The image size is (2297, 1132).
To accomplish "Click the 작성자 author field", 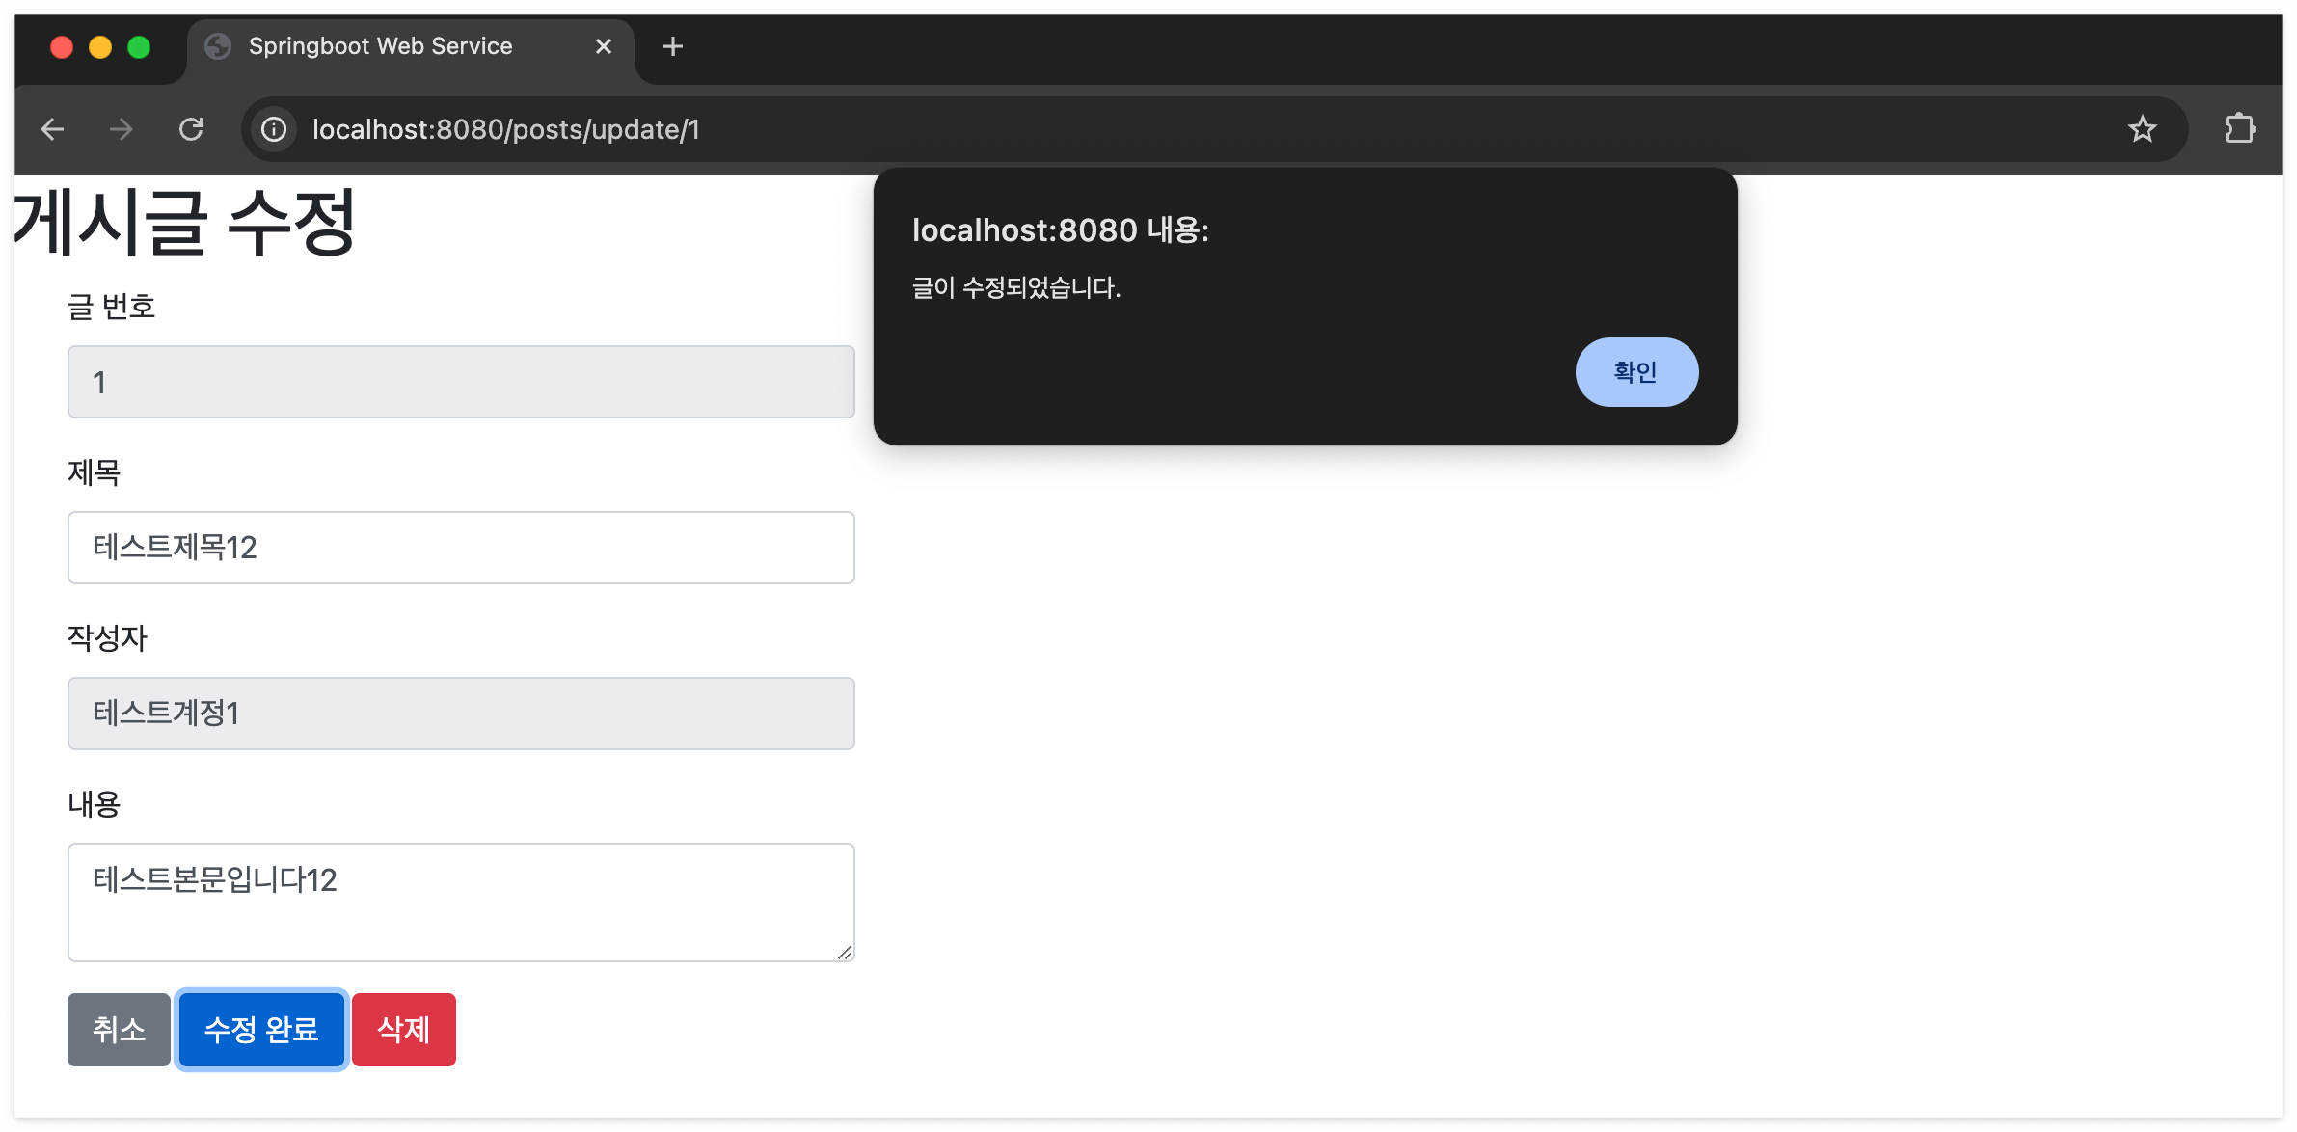I will pyautogui.click(x=461, y=714).
